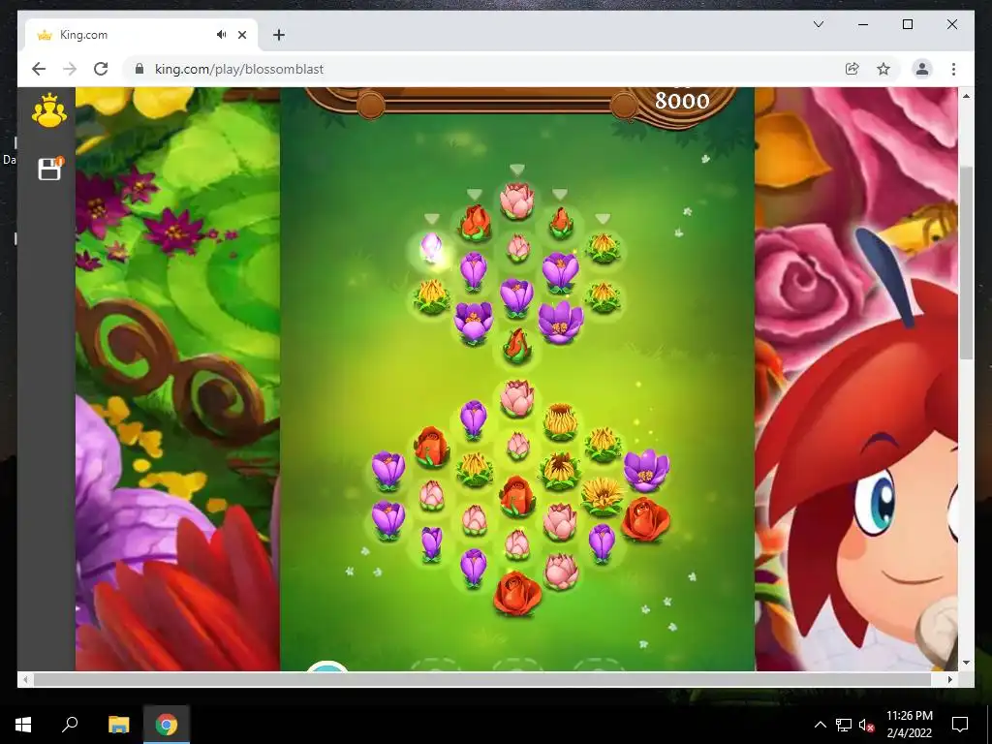Open File Explorer from the taskbar

pos(118,725)
